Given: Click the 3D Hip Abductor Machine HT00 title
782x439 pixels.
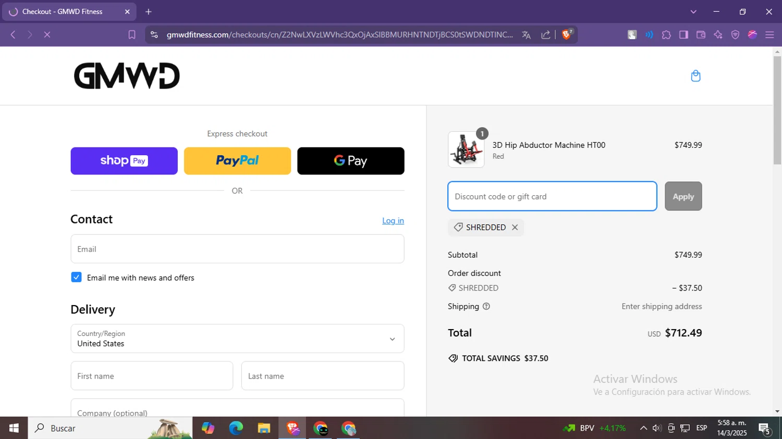Looking at the screenshot, I should point(549,145).
